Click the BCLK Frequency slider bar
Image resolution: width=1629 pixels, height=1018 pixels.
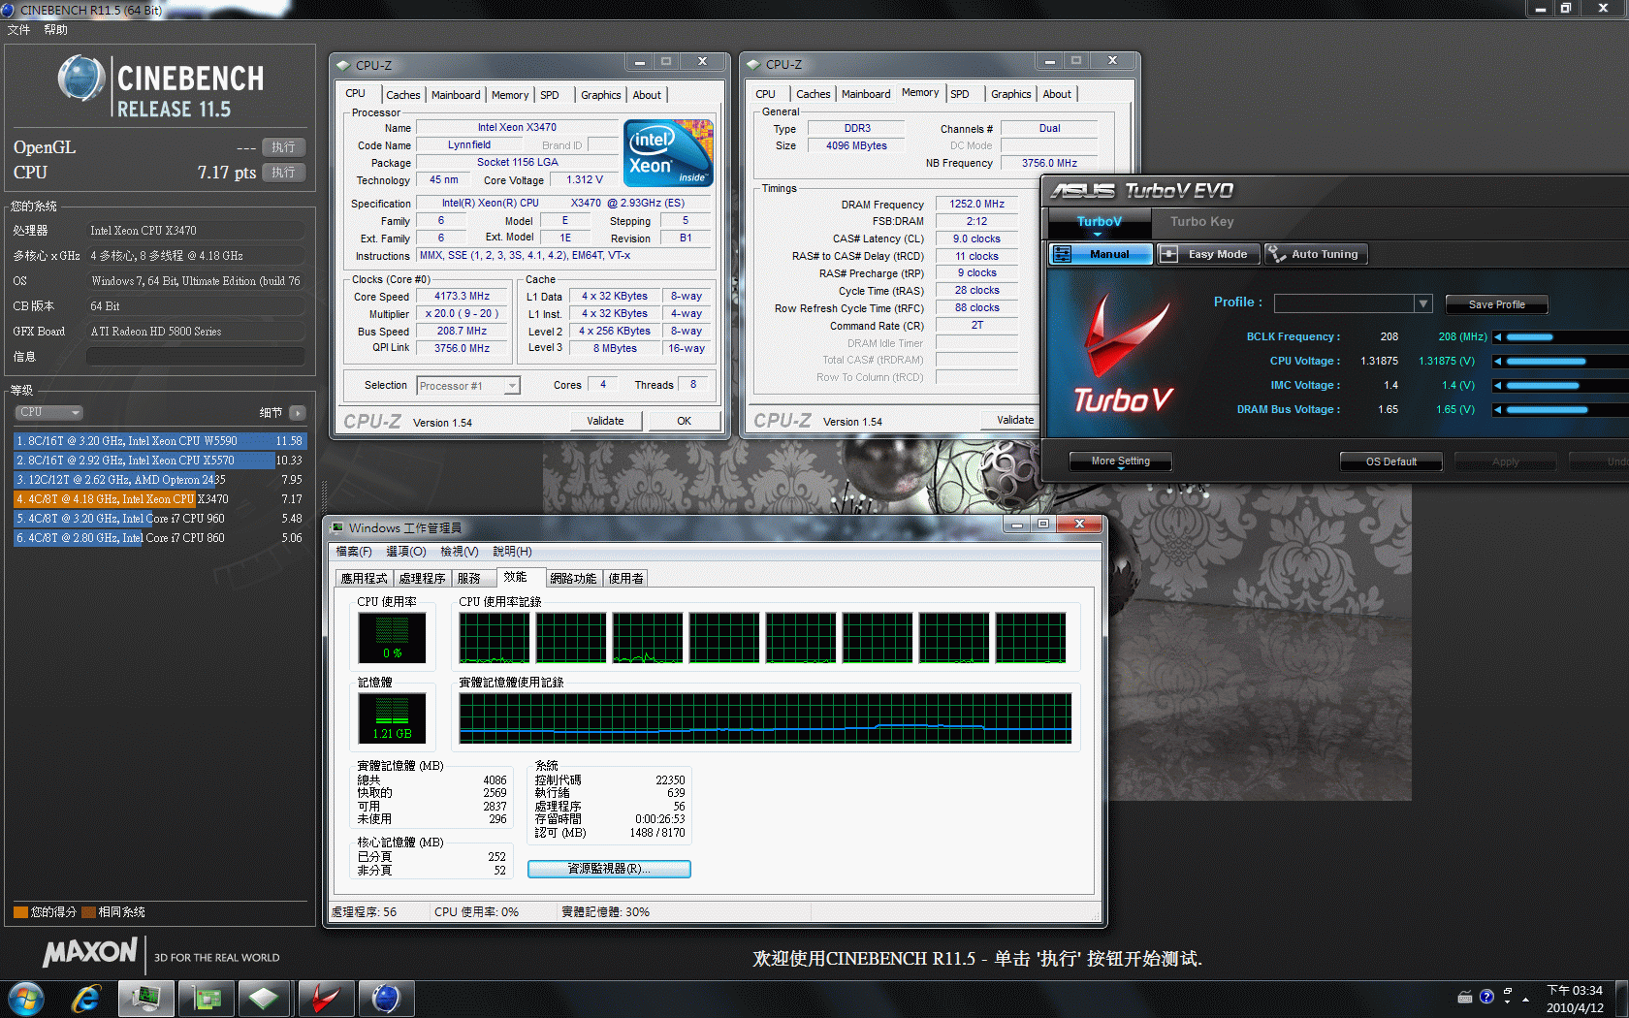[1566, 337]
